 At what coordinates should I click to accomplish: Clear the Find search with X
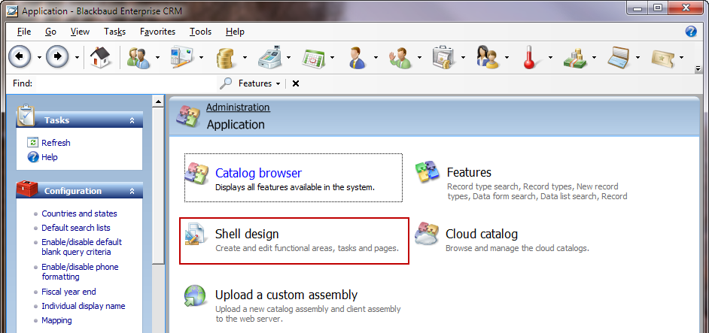(296, 83)
